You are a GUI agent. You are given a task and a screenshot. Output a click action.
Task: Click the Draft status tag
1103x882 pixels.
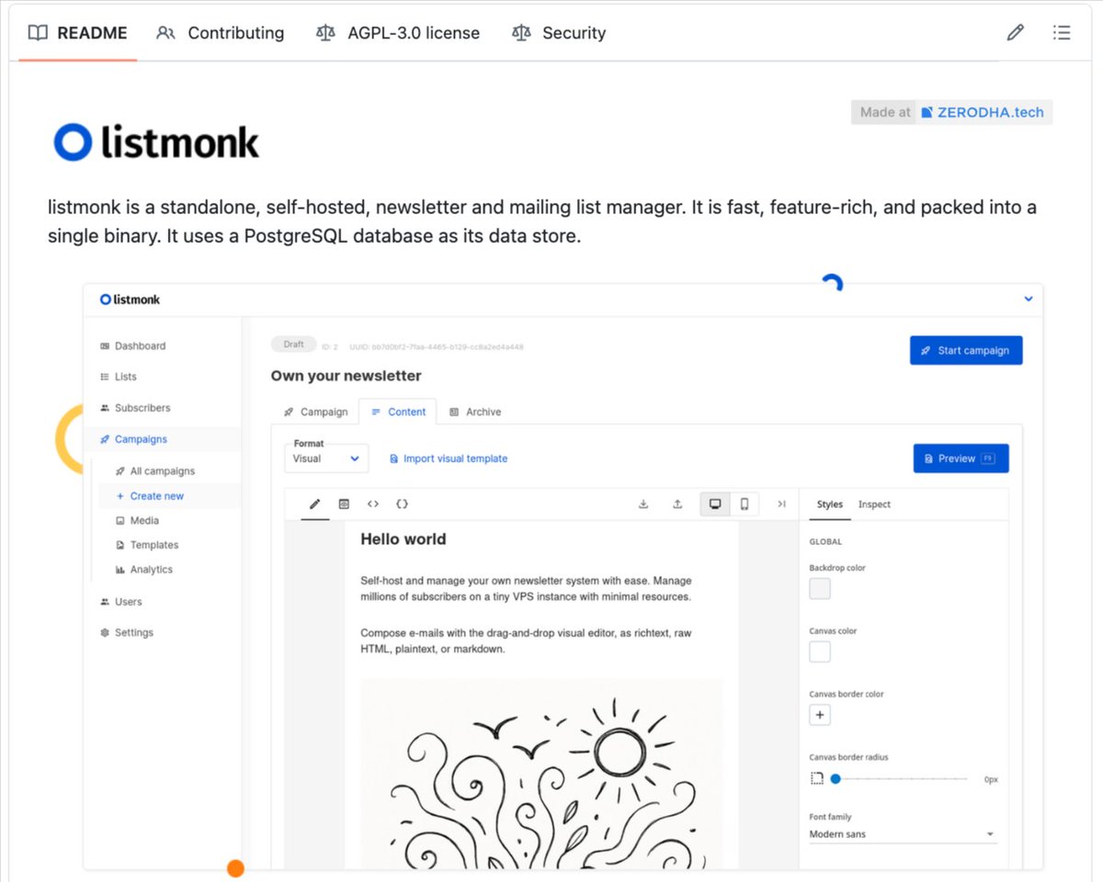click(x=293, y=345)
